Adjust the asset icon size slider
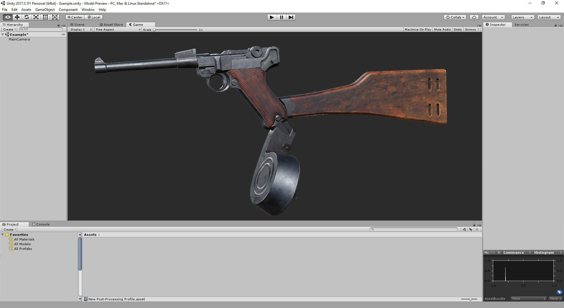The height and width of the screenshot is (308, 564). (469, 299)
